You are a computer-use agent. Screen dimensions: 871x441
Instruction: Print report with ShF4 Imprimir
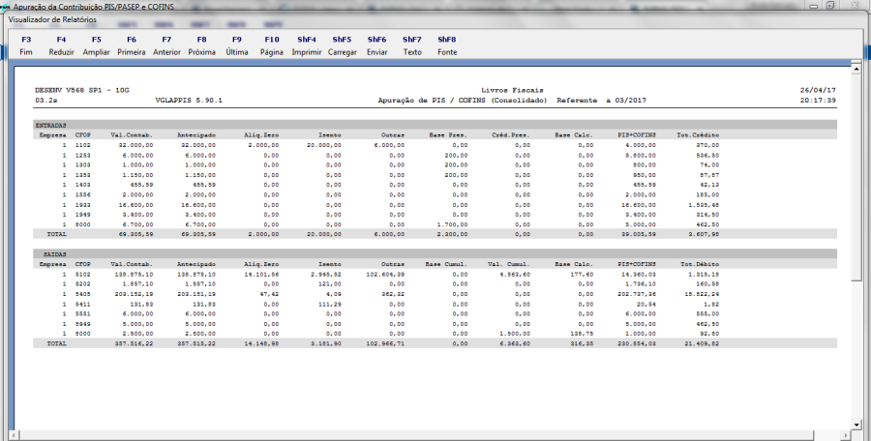[307, 46]
